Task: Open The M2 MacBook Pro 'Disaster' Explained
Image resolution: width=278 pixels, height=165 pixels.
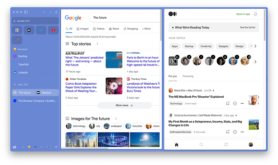Action: (x=196, y=97)
